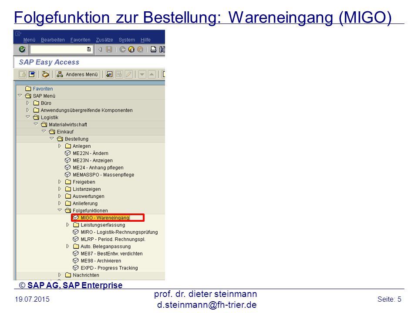Click the Büro folder icon

click(36, 103)
